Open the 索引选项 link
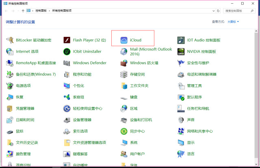This screenshot has width=260, height=168. click(x=80, y=131)
